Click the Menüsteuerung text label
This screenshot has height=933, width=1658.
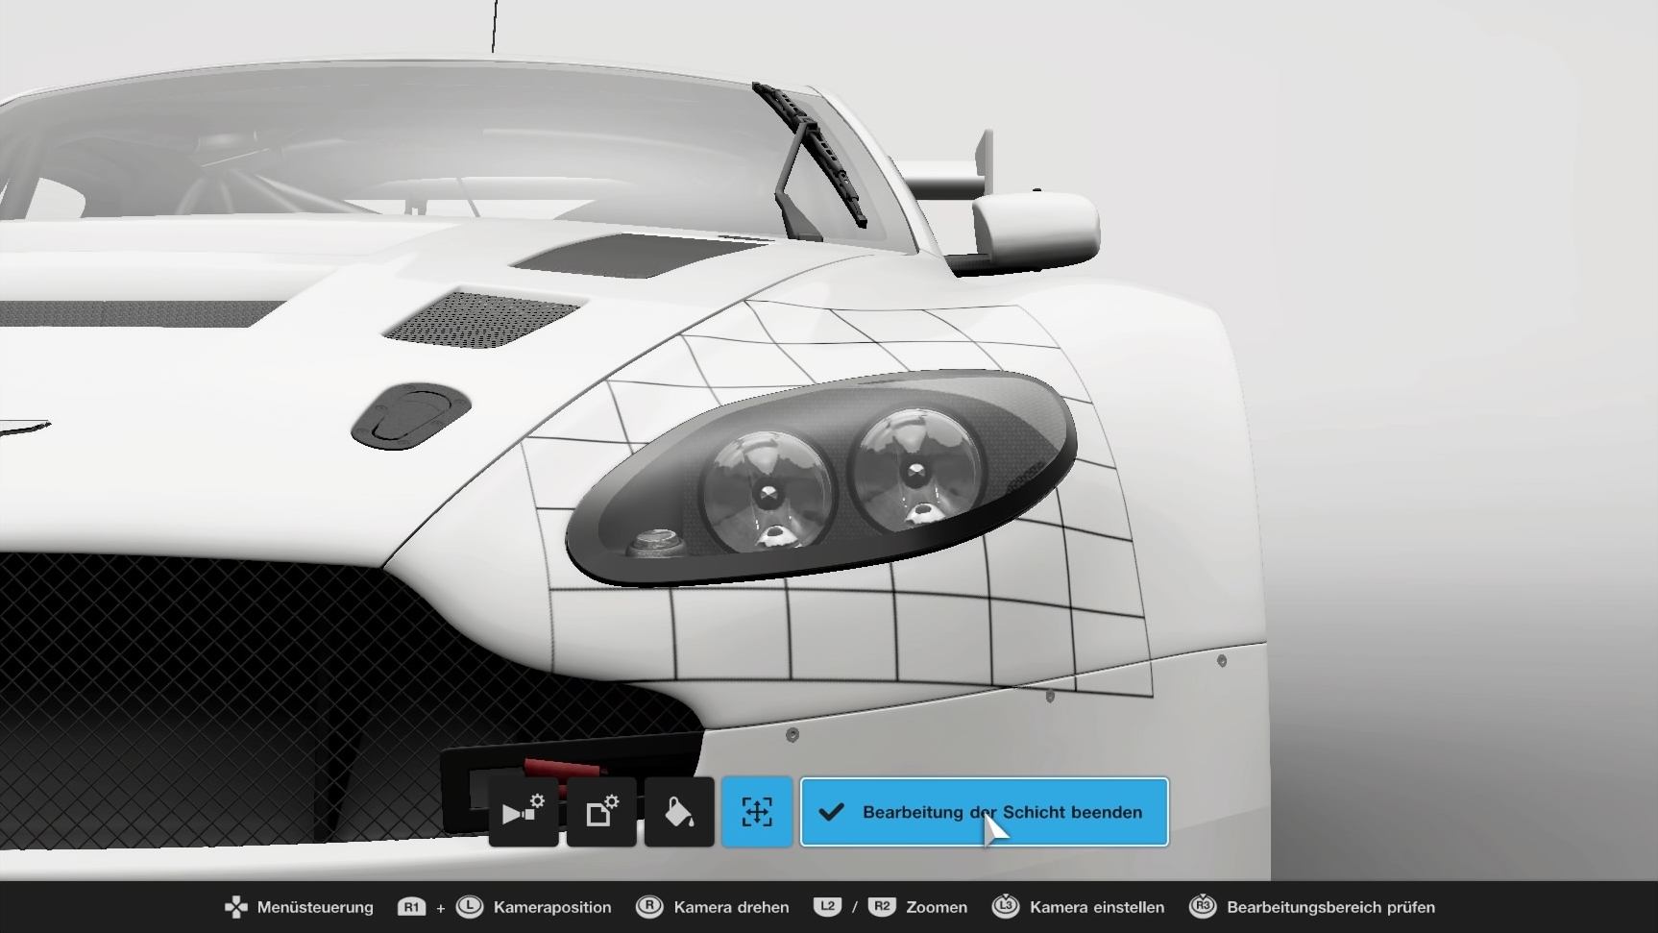(x=315, y=907)
